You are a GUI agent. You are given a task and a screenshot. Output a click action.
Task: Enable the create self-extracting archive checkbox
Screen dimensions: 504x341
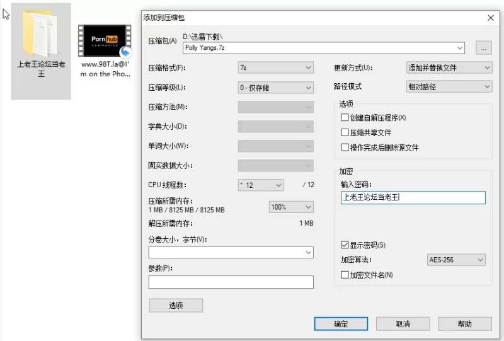pyautogui.click(x=345, y=118)
